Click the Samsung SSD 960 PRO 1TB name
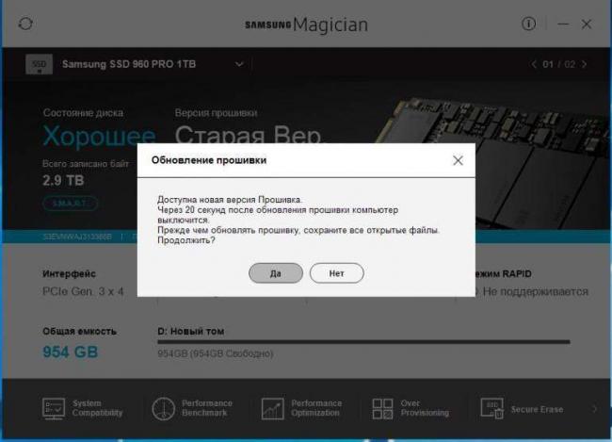The image size is (612, 442). pyautogui.click(x=129, y=64)
